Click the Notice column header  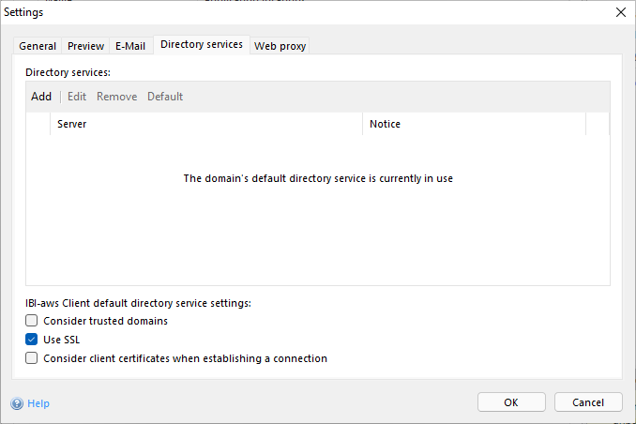tap(474, 124)
